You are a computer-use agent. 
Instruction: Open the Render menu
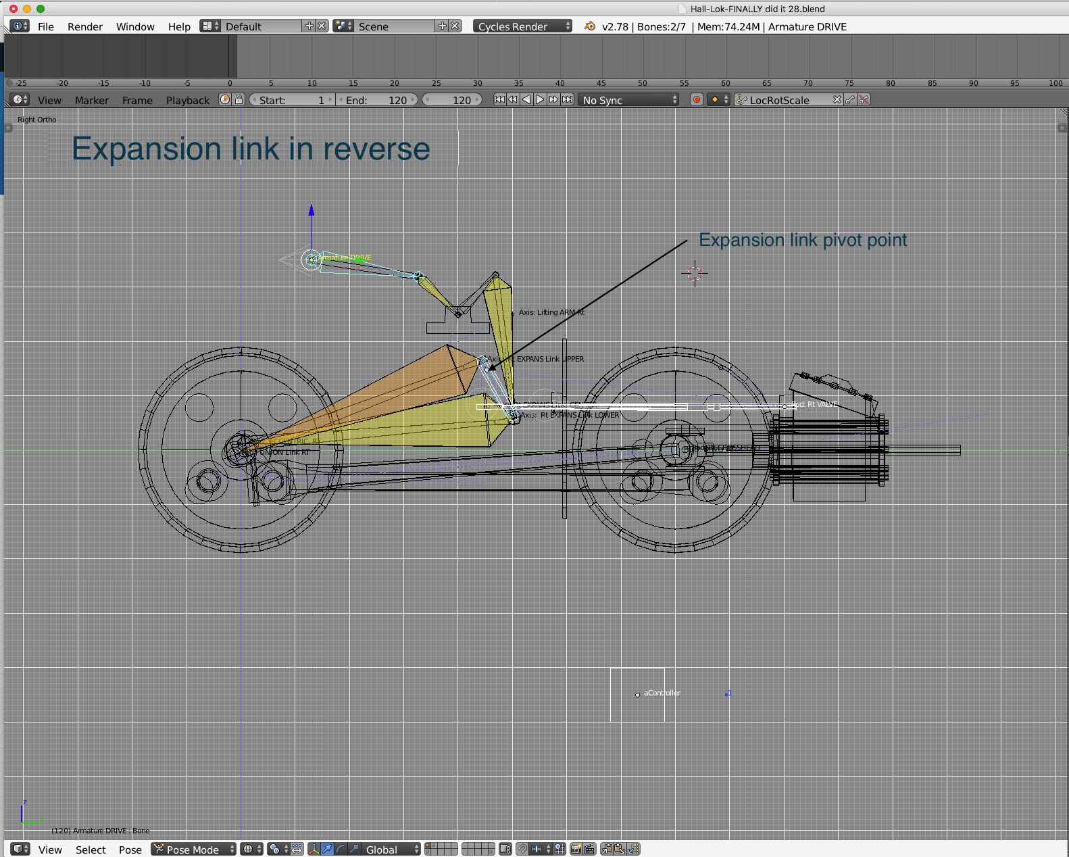pyautogui.click(x=85, y=26)
